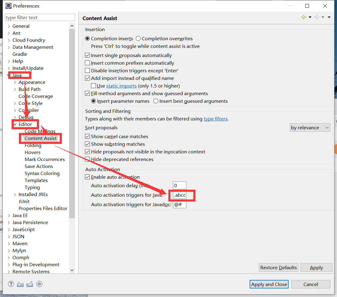Toggle Fill method arguments checkbox

[x=87, y=93]
